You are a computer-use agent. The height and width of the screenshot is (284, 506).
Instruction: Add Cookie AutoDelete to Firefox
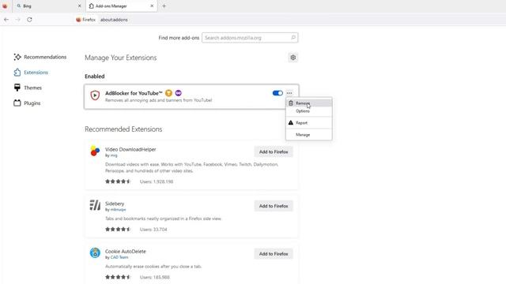(274, 254)
